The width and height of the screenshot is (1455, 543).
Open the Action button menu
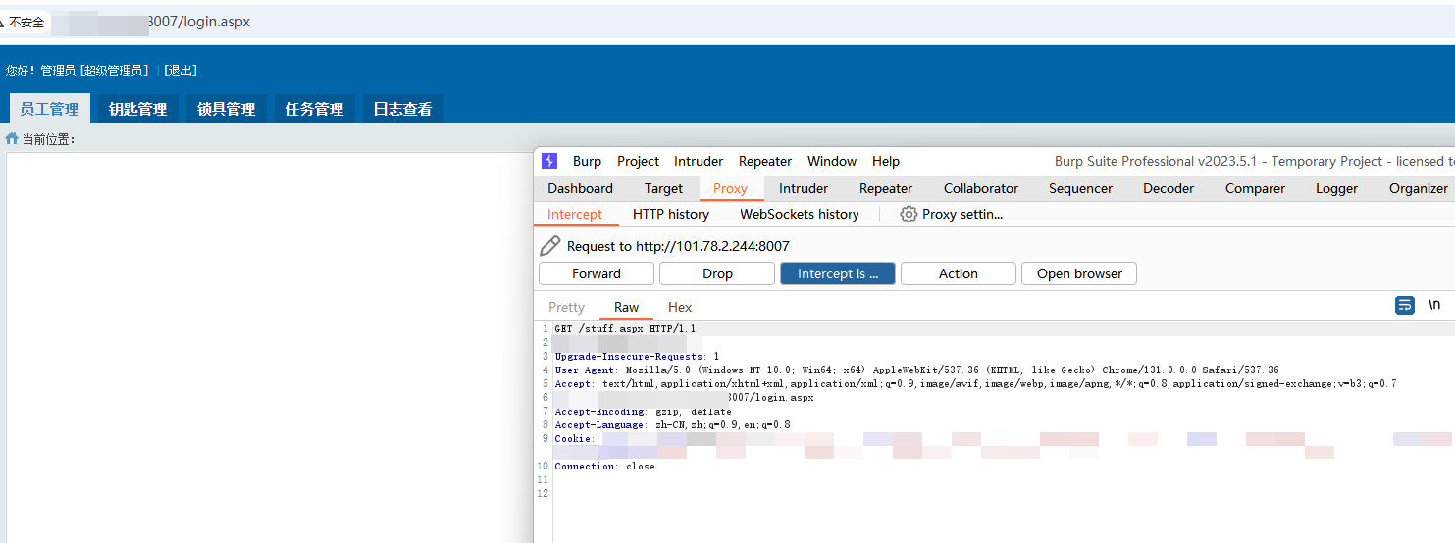pos(959,273)
